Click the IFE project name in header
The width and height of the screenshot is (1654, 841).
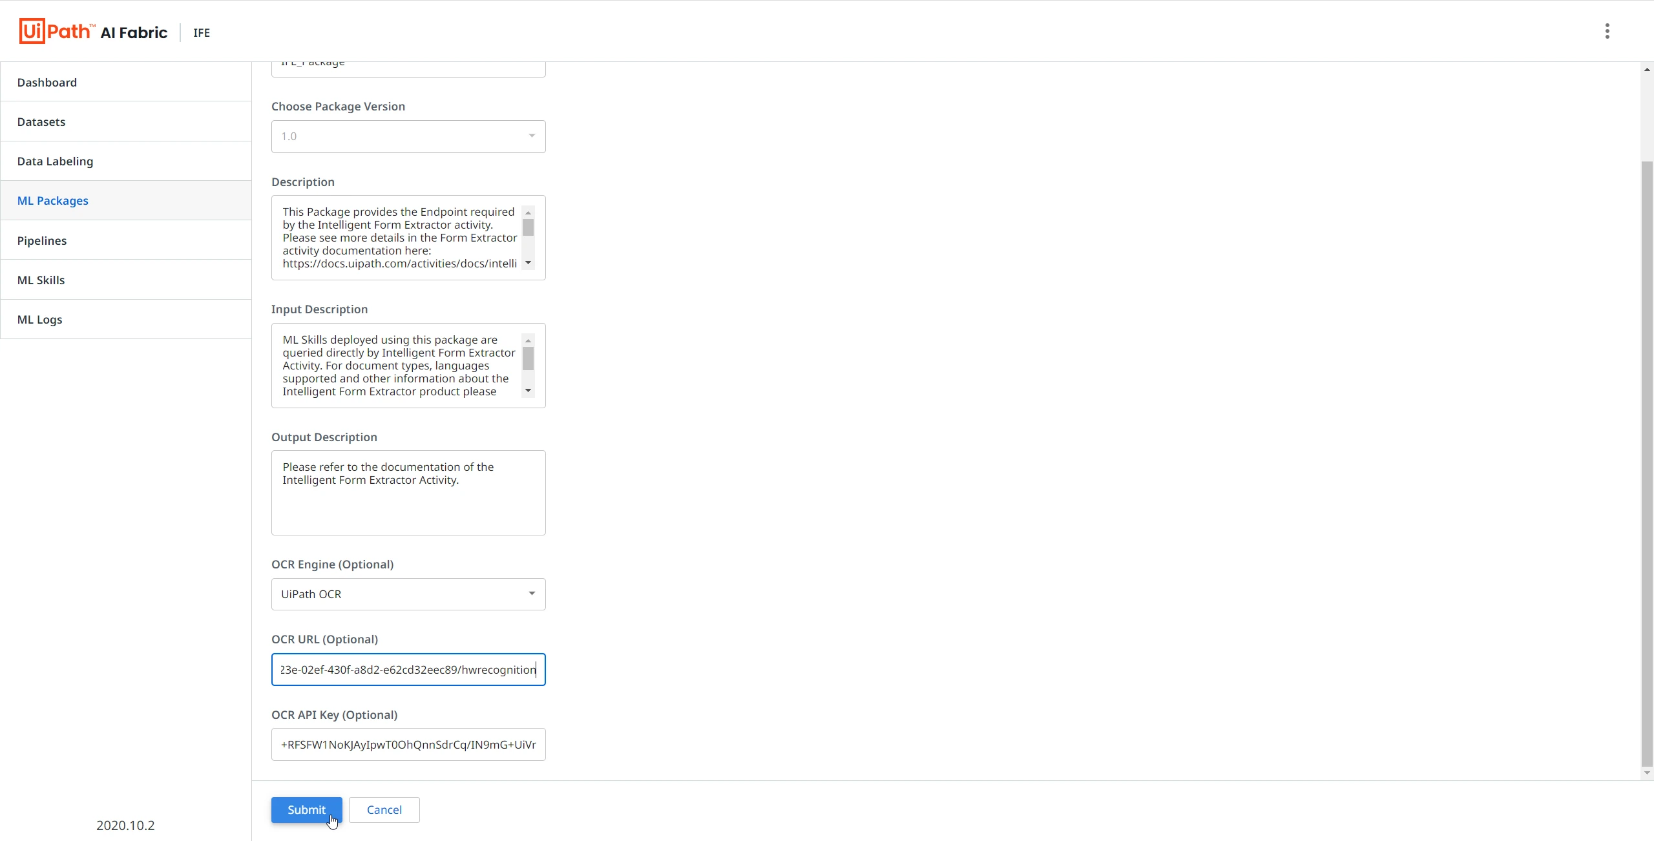[202, 33]
